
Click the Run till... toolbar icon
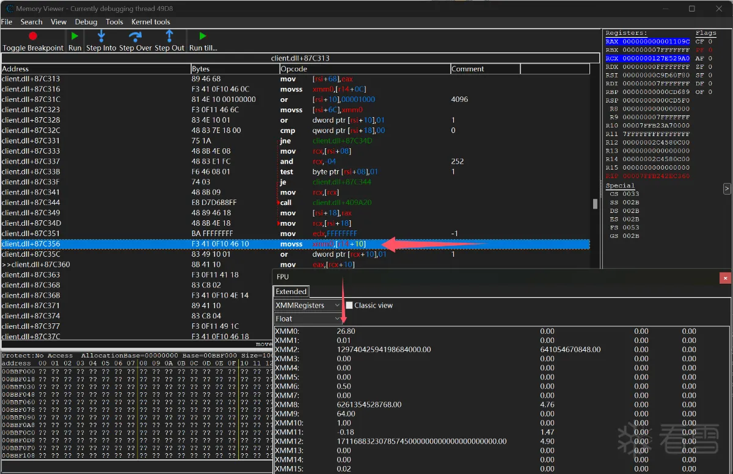(203, 36)
